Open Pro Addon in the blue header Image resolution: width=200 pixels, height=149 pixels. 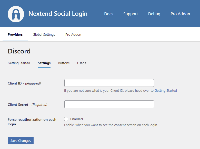180,14
